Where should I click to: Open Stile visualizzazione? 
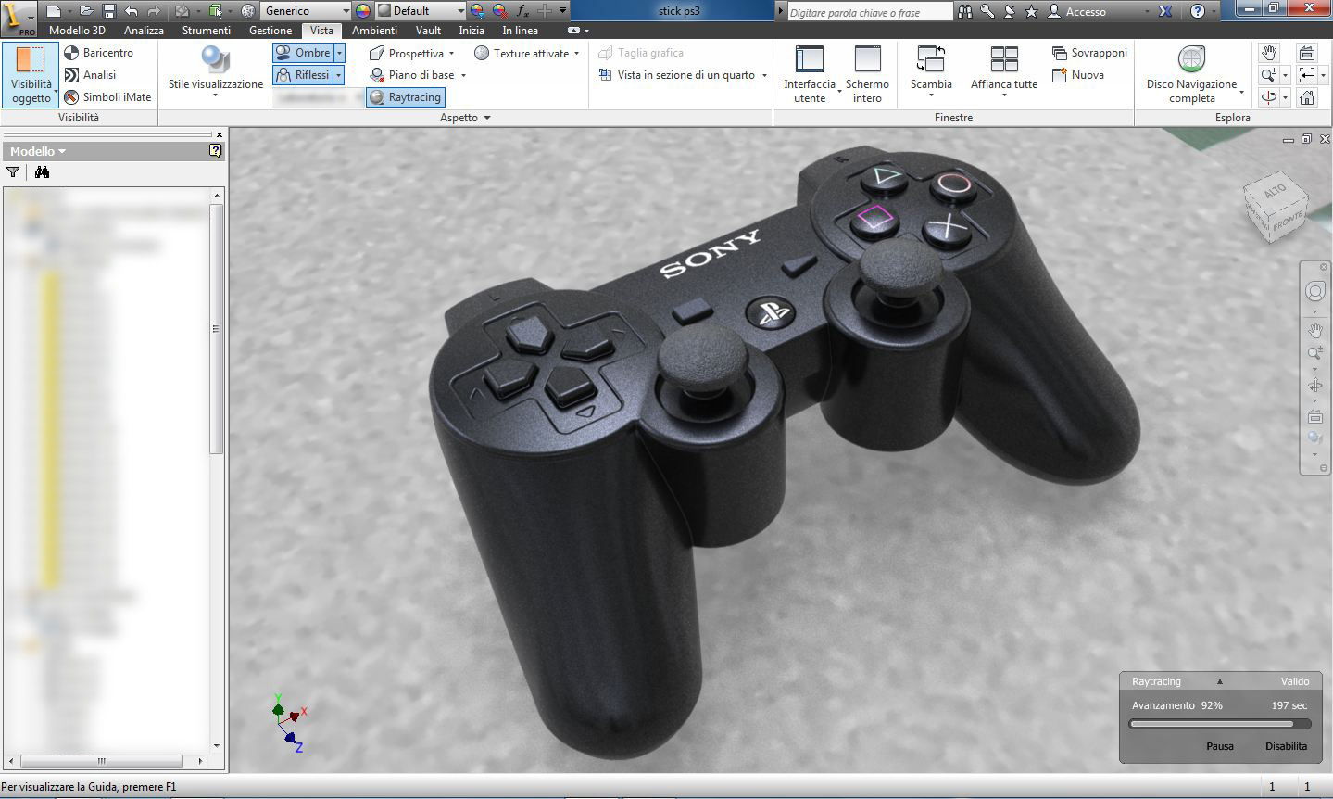click(216, 71)
